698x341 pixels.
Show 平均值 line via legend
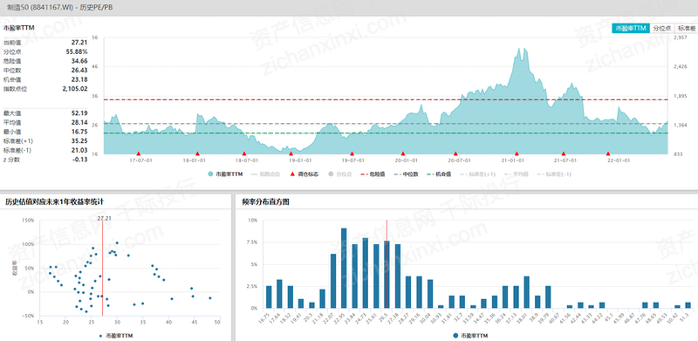point(516,174)
